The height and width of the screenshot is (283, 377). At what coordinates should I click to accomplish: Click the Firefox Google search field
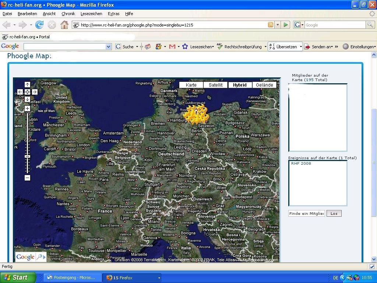pyautogui.click(x=335, y=25)
